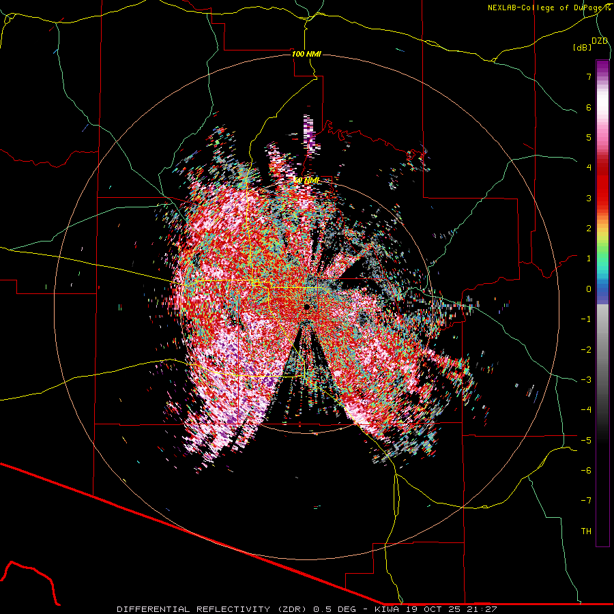The height and width of the screenshot is (614, 614).
Task: Click the -4 value on the color scale
Action: [x=586, y=410]
